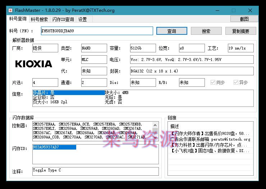266x189 pixels.
Task: Select the 多晶片: 是 info row
Action: (69, 93)
